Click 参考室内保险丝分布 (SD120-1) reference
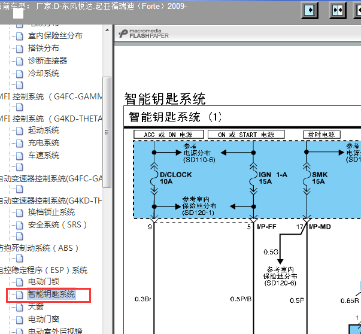The width and height of the screenshot is (361, 334). 199,206
